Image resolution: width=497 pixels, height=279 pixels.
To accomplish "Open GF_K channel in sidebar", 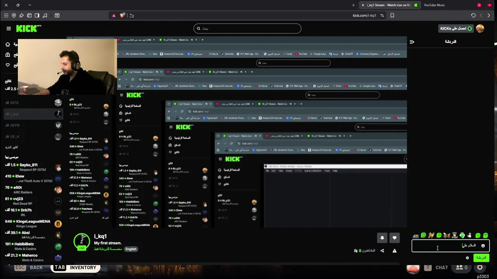I will coord(33,136).
